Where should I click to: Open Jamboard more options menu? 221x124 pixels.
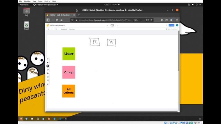[167, 25]
